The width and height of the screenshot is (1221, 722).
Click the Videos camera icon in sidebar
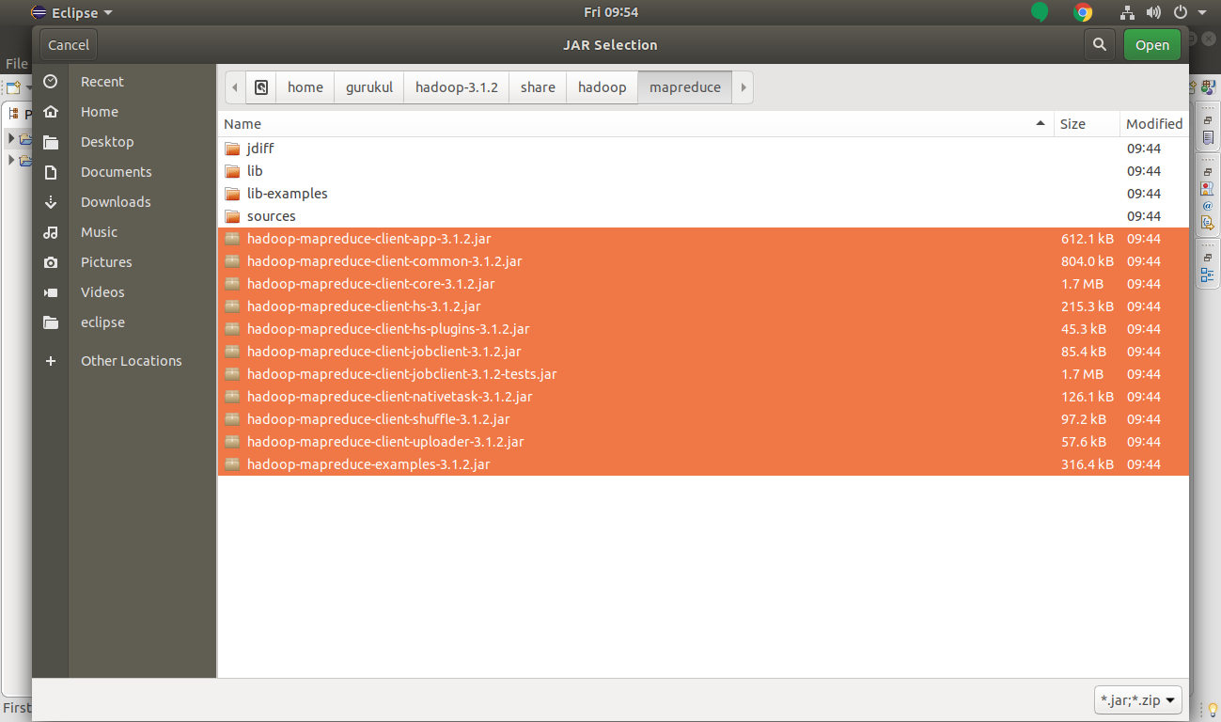click(51, 292)
